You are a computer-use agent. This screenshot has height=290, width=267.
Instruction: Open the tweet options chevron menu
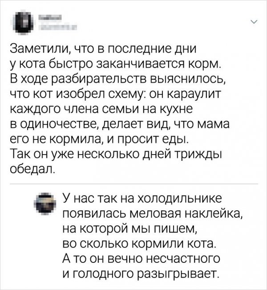254,21
